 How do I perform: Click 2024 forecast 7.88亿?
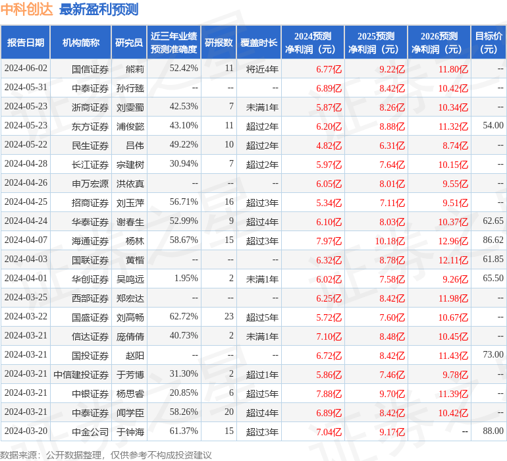329,394
